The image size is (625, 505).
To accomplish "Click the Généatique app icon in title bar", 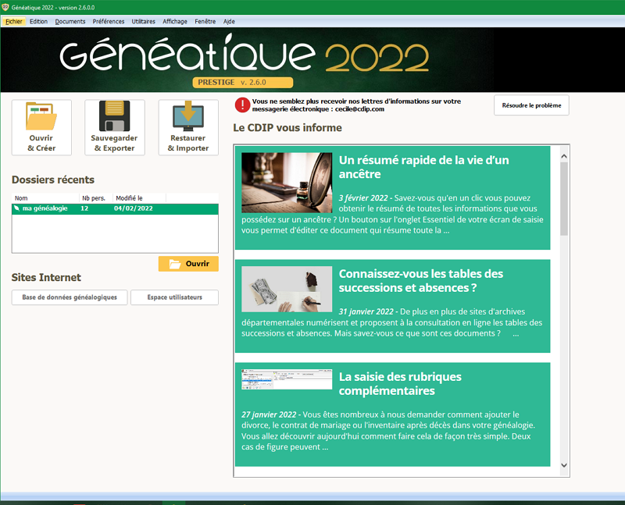I will (x=5, y=7).
